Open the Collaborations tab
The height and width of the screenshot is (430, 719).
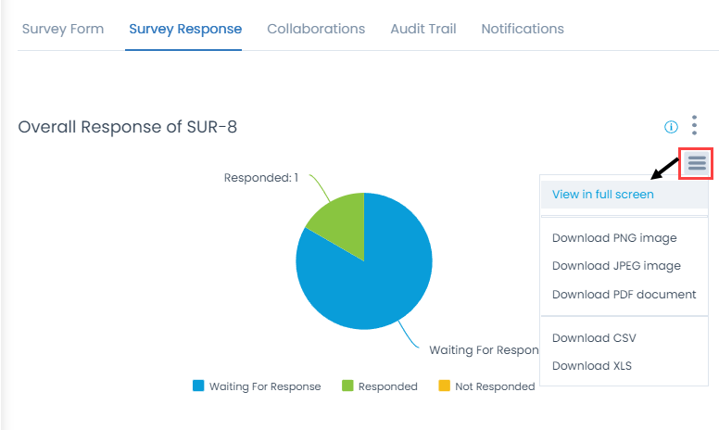click(x=316, y=29)
